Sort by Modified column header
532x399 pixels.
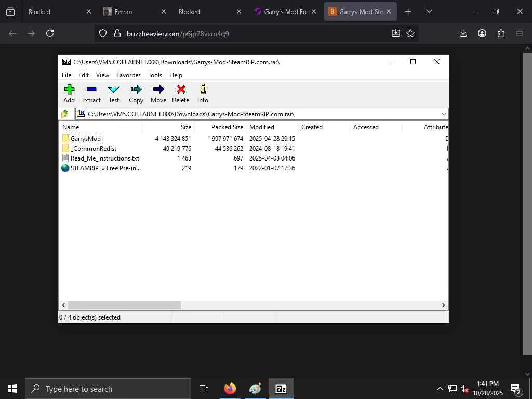[272, 127]
